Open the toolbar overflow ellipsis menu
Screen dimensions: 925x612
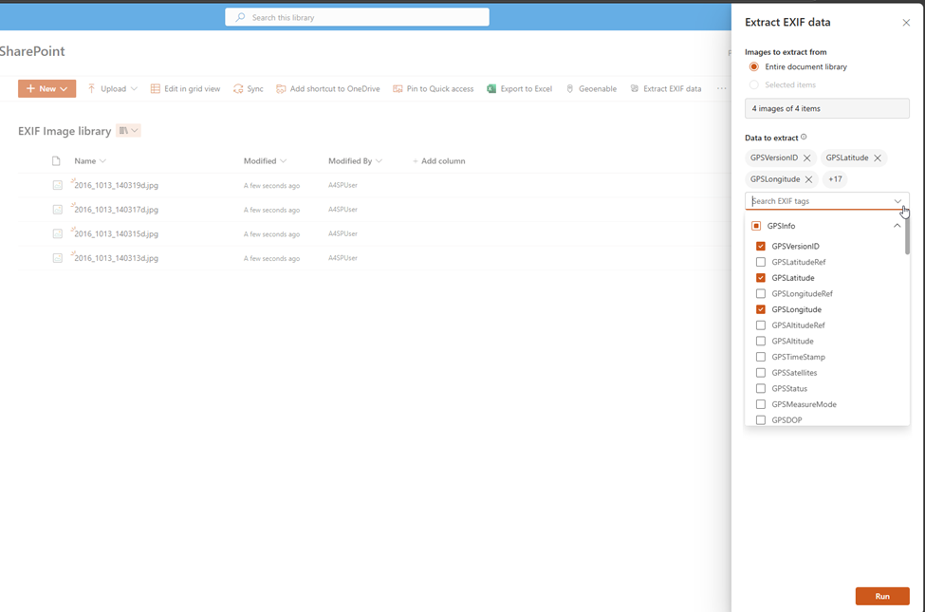[720, 88]
